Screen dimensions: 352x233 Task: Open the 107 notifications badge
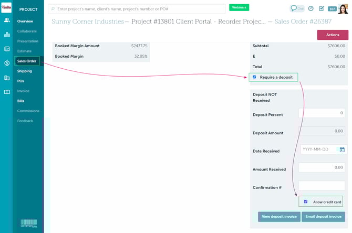point(332,9)
